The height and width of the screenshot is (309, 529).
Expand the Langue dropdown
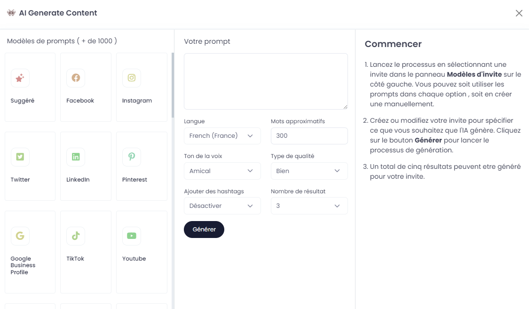222,136
